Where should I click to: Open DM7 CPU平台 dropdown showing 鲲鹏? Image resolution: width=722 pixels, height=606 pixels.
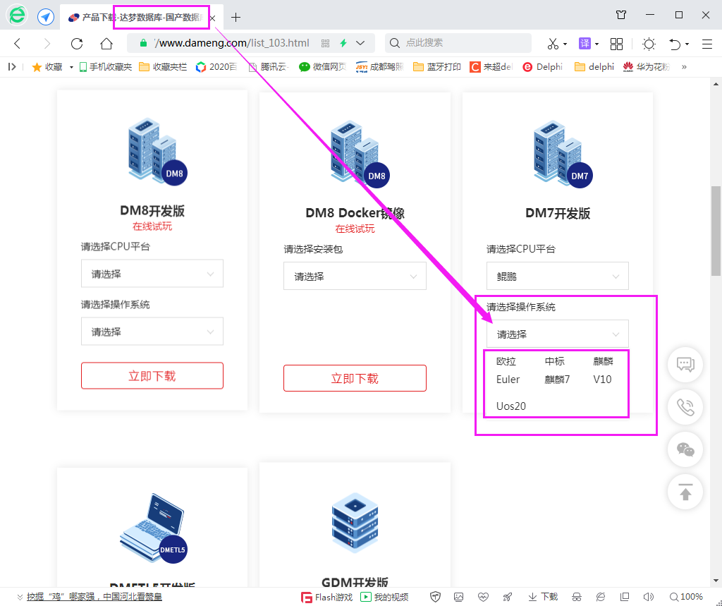click(557, 276)
